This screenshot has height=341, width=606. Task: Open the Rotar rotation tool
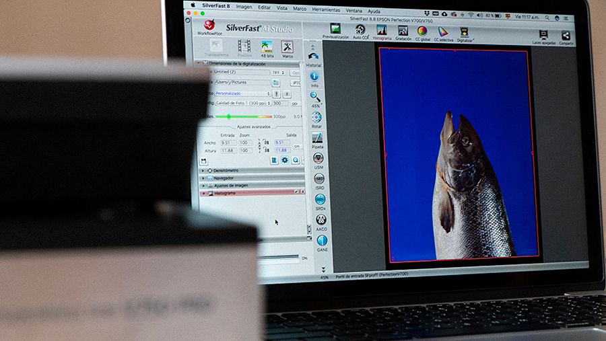(316, 117)
